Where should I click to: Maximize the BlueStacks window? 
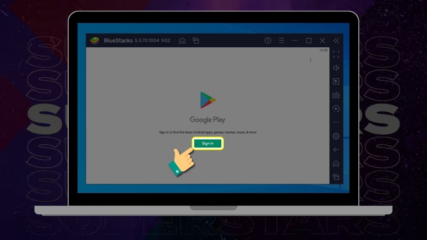pyautogui.click(x=309, y=41)
